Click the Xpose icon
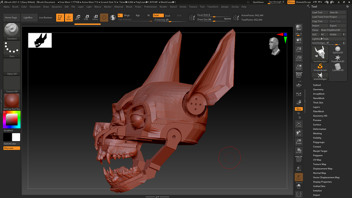 point(299,194)
